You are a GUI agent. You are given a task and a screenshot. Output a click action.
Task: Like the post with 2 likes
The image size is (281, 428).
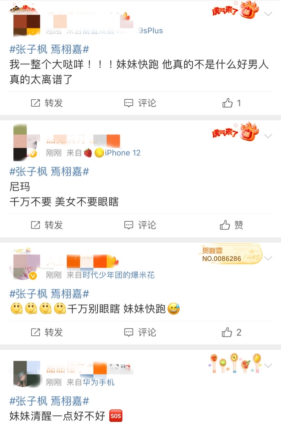tap(232, 332)
